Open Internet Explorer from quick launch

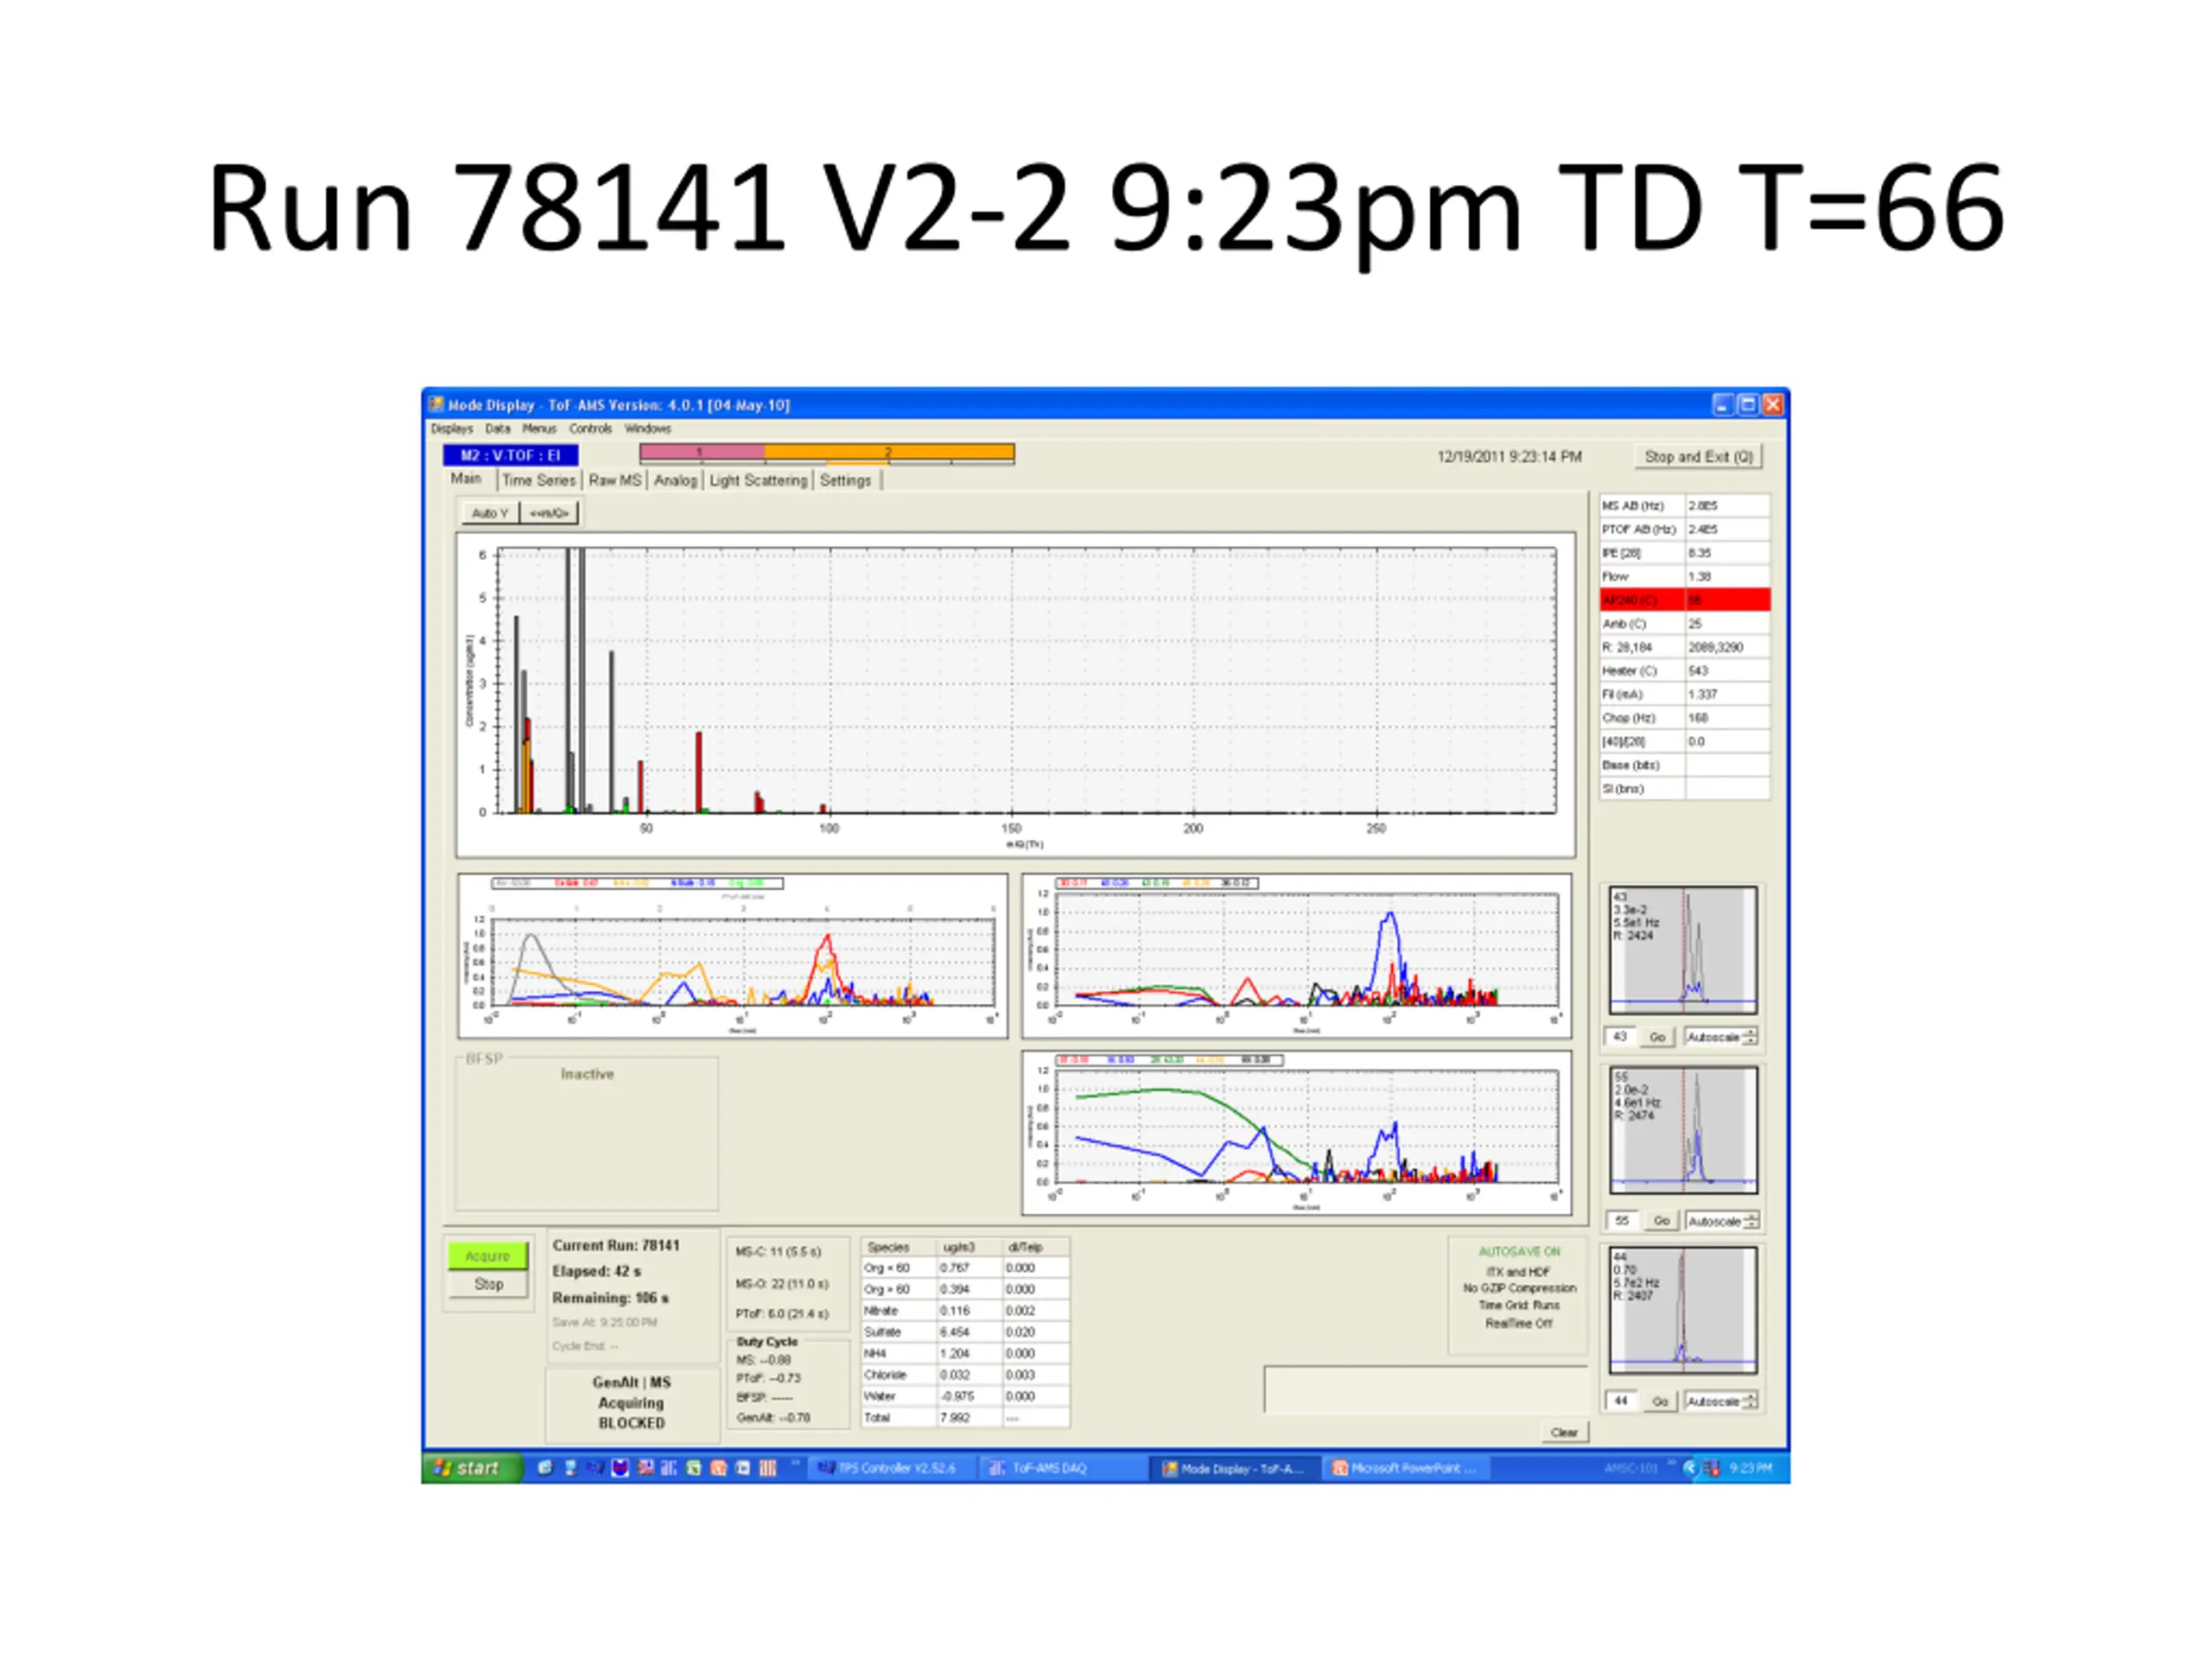click(x=545, y=1468)
